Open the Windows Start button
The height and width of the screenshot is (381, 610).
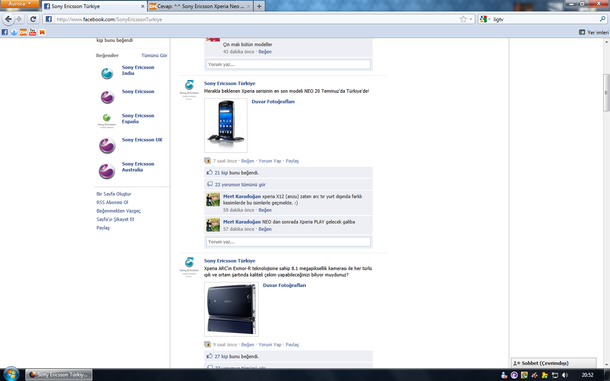pos(11,375)
